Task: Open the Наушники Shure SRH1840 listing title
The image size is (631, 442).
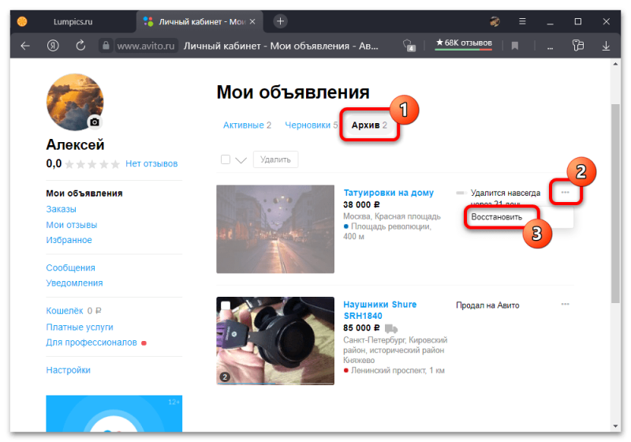Action: 379,310
